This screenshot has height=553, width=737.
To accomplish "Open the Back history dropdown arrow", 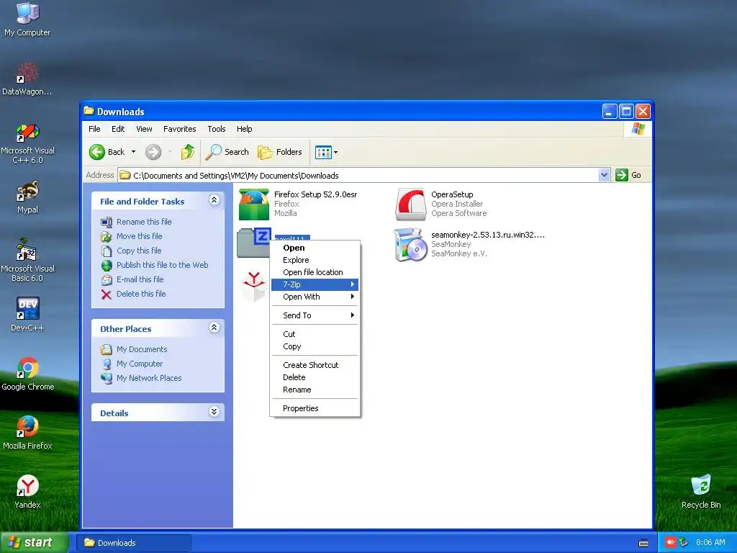I will click(x=133, y=152).
